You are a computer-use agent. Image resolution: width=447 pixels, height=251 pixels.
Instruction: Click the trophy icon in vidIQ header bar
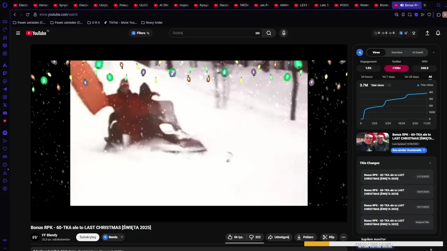tap(414, 33)
